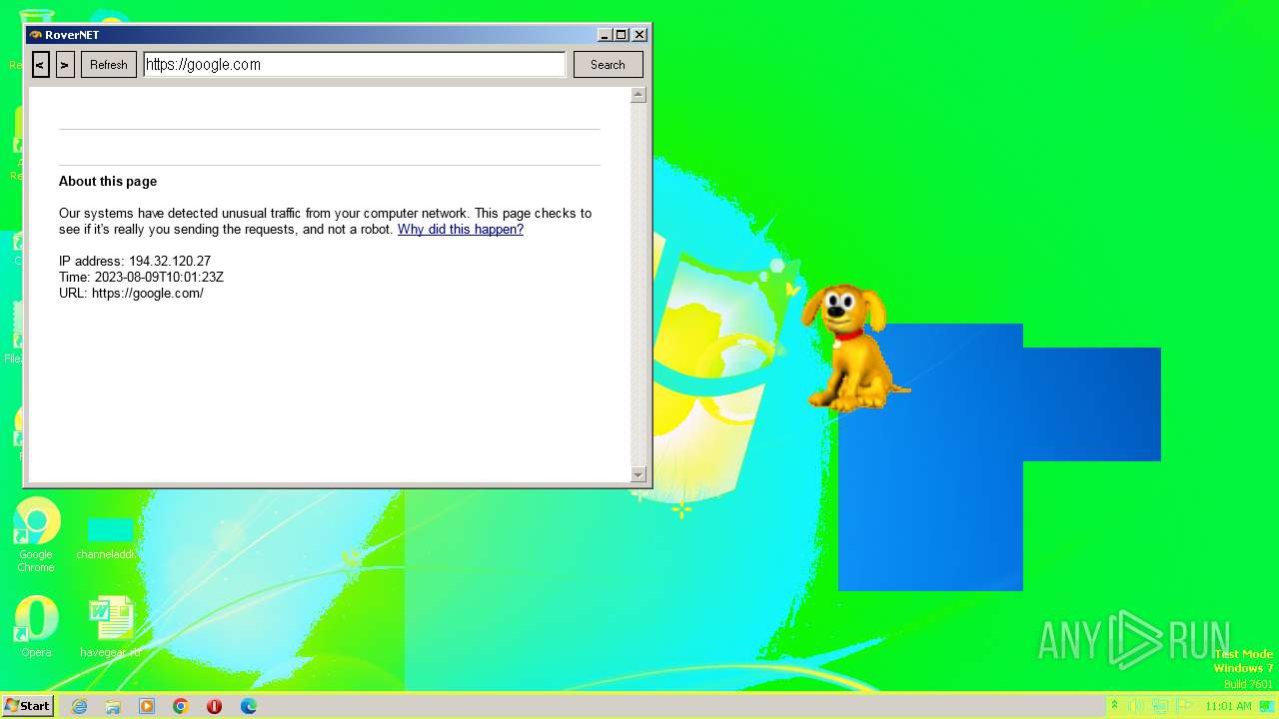Show hidden system tray icons

(1114, 706)
